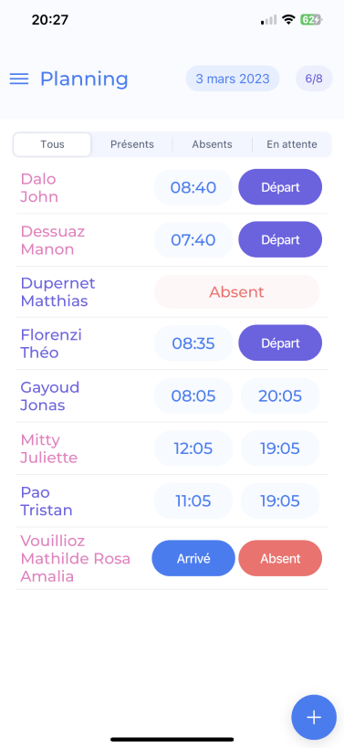The image size is (344, 748).
Task: Open the hamburger menu icon
Action: [x=19, y=79]
